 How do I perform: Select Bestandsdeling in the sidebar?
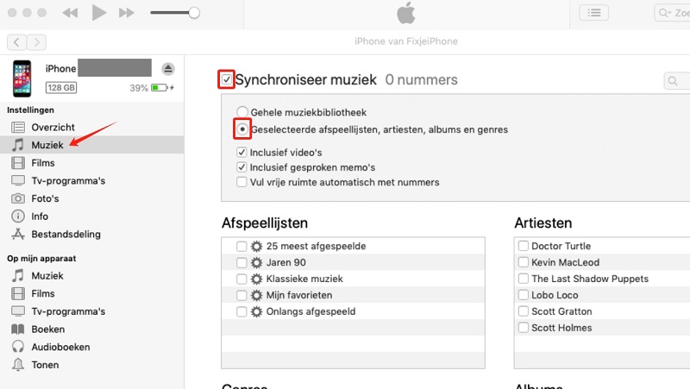point(66,234)
